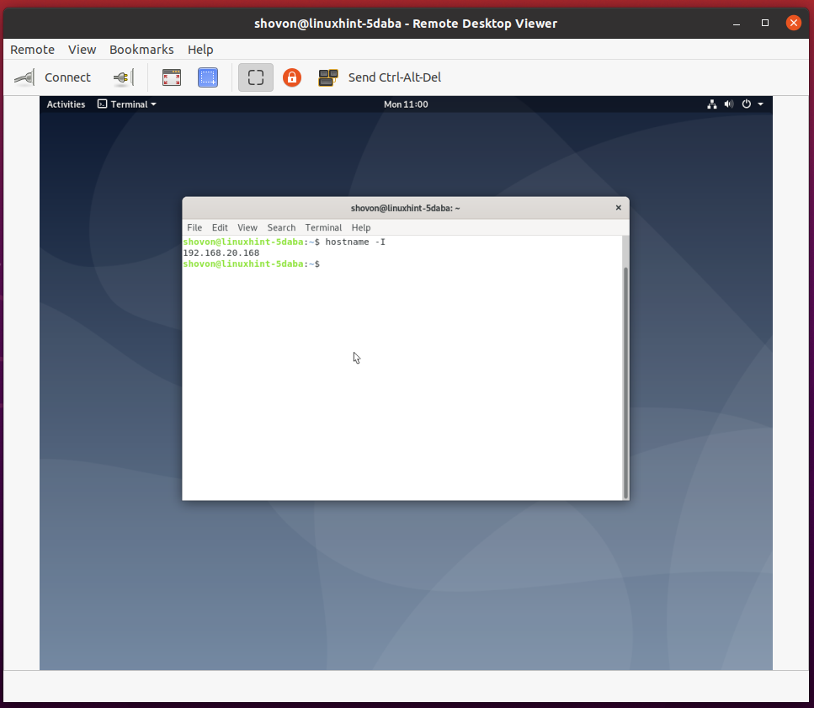
Task: Click the Send Ctrl-Alt-Del text
Action: 395,77
